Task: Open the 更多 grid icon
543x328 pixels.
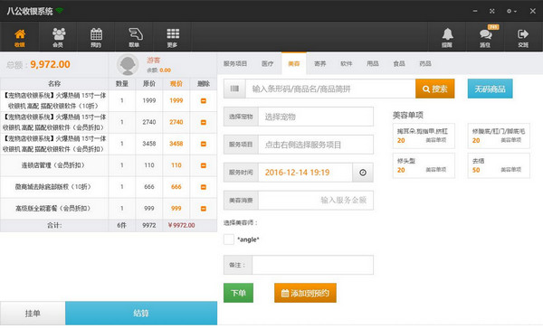Action: pos(173,37)
